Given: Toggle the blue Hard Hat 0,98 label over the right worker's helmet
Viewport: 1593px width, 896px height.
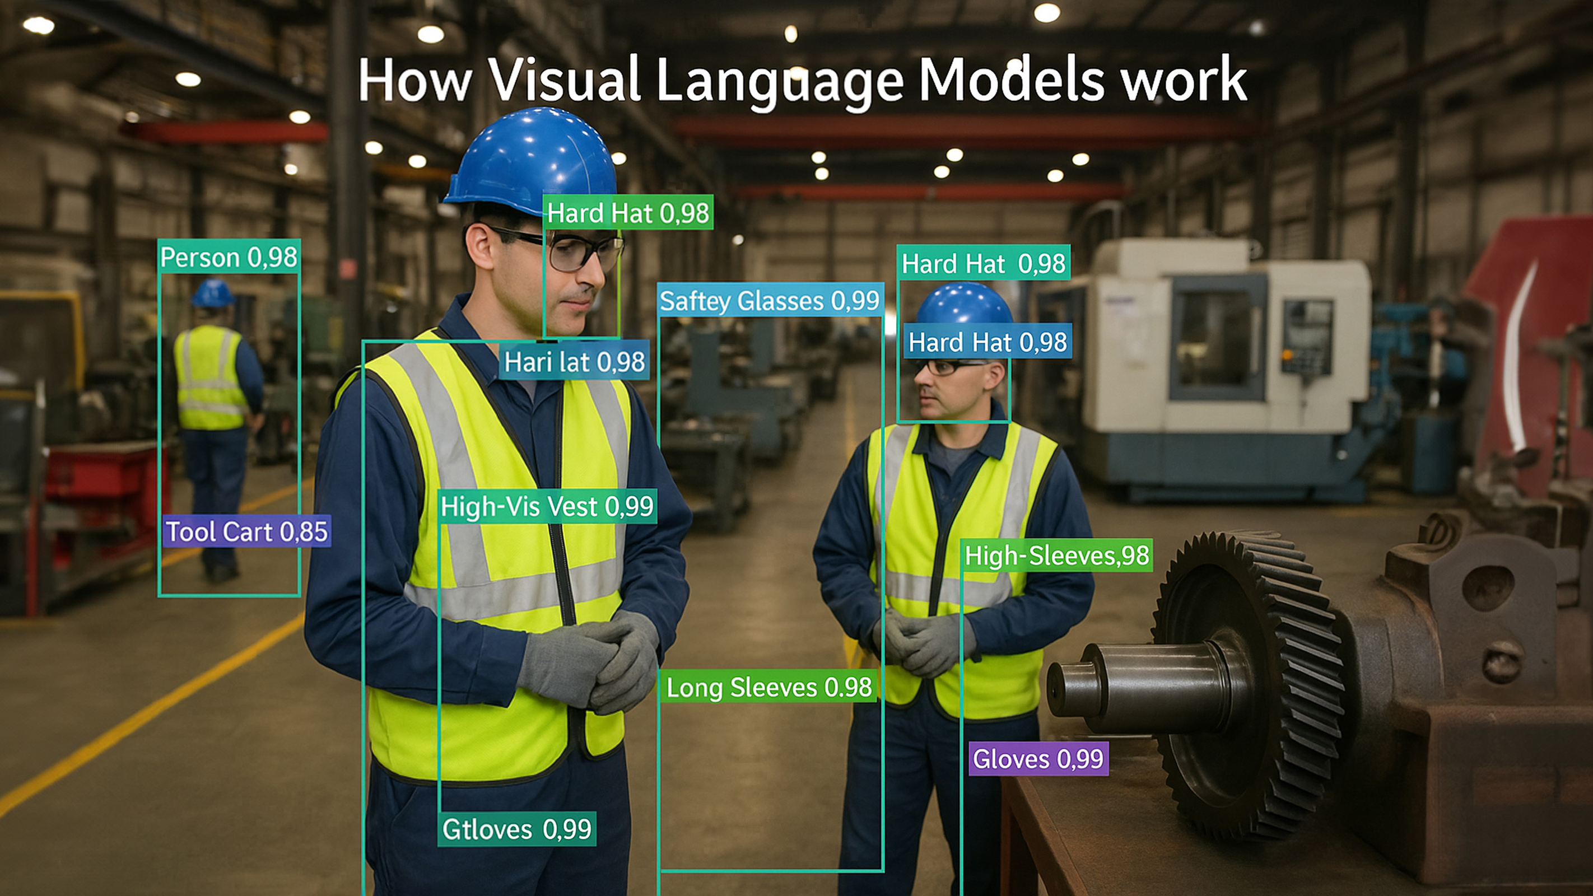Looking at the screenshot, I should tap(986, 342).
